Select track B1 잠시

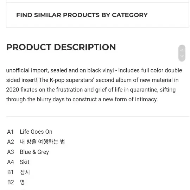click(25, 172)
